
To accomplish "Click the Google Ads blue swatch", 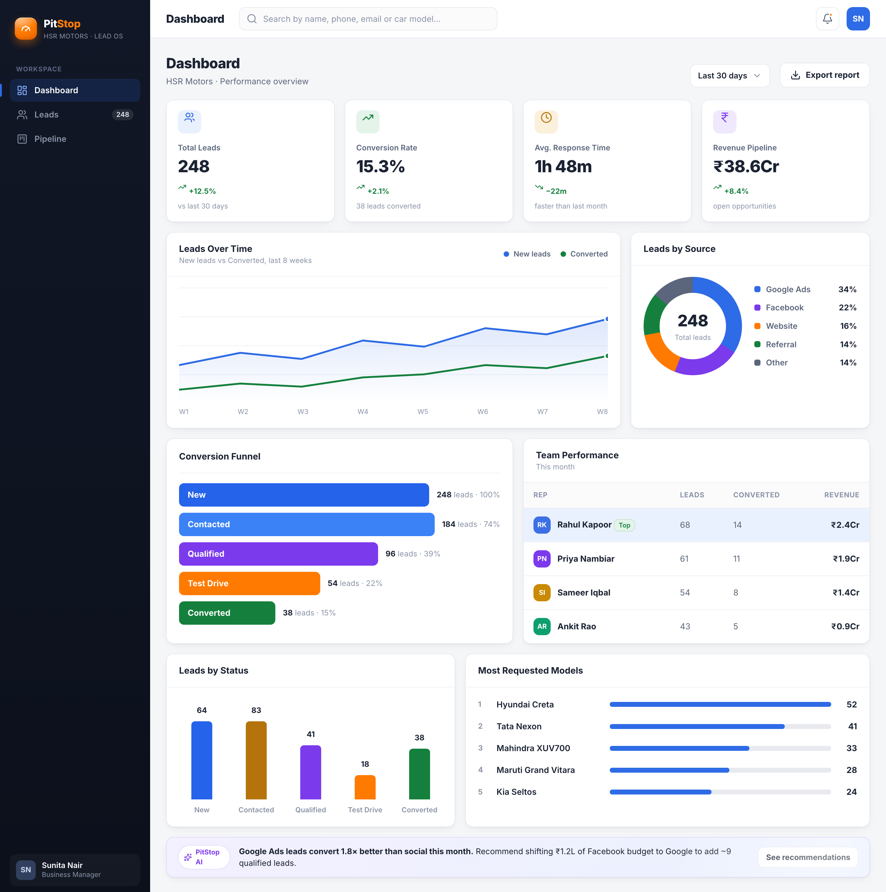I will (x=757, y=289).
